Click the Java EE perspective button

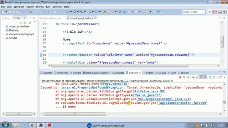220,12
